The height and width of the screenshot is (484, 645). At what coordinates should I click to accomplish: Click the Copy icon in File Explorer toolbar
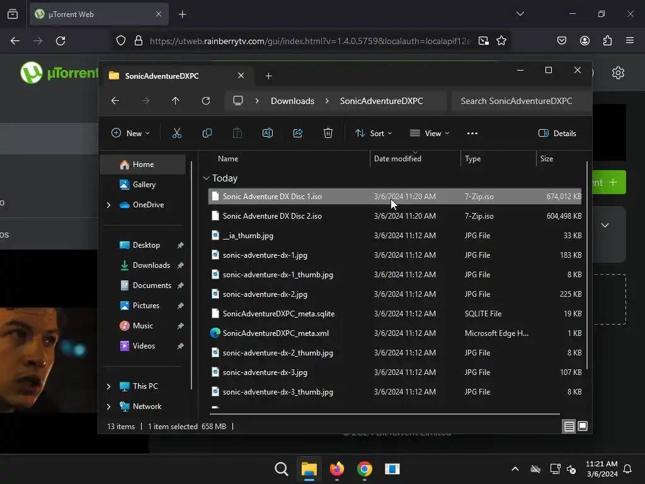coord(207,133)
